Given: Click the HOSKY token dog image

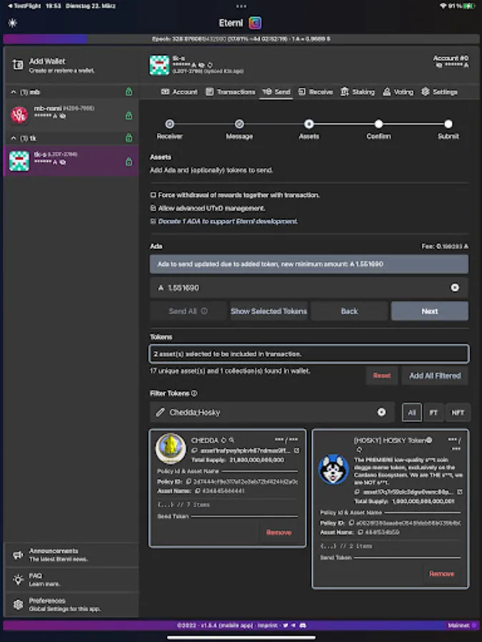Looking at the screenshot, I should [333, 469].
